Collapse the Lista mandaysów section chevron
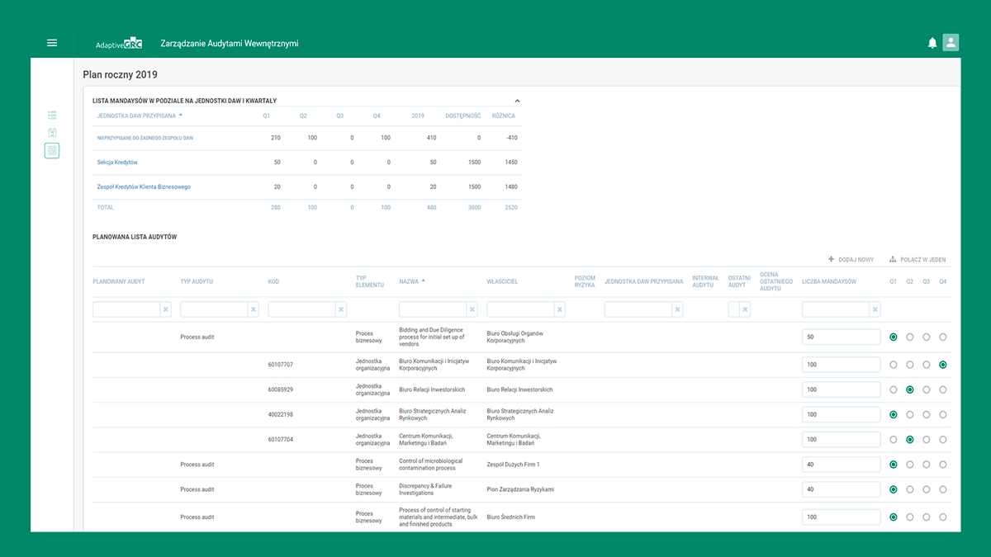This screenshot has width=991, height=557. pyautogui.click(x=517, y=101)
